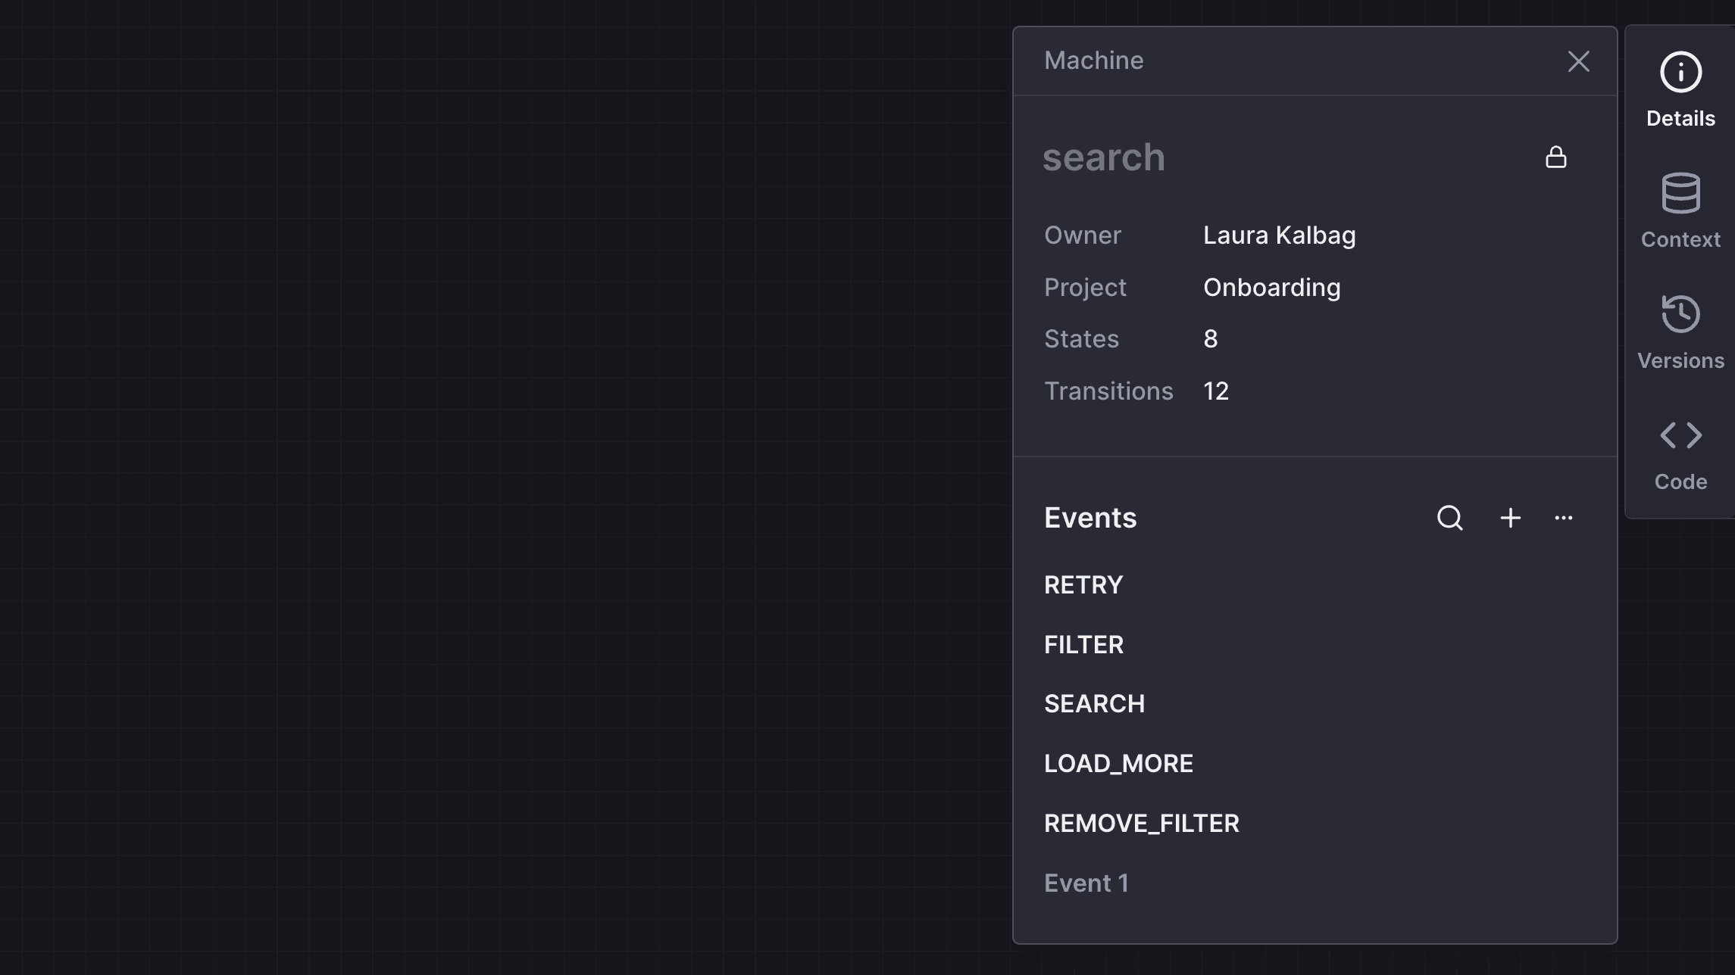Select the REMOVE_FILTER event
Screen dimensions: 1735x975
click(1142, 822)
